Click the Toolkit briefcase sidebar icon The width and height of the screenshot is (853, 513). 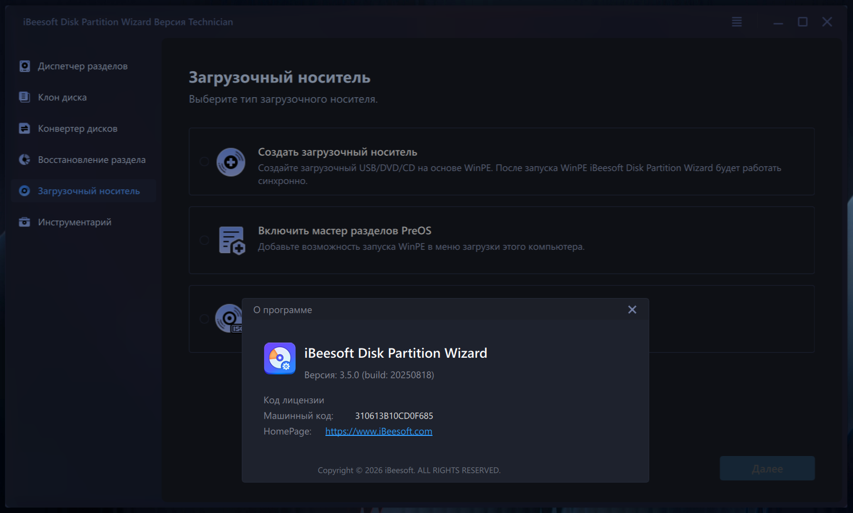[x=24, y=222]
